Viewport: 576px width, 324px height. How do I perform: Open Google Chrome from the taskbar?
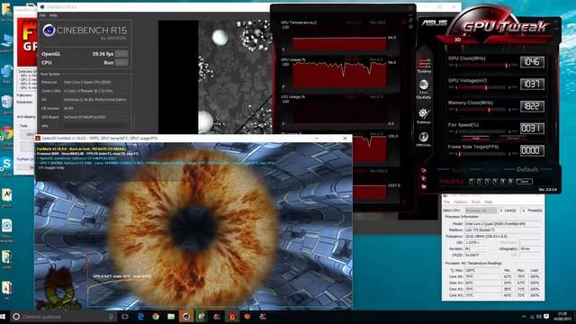156,317
